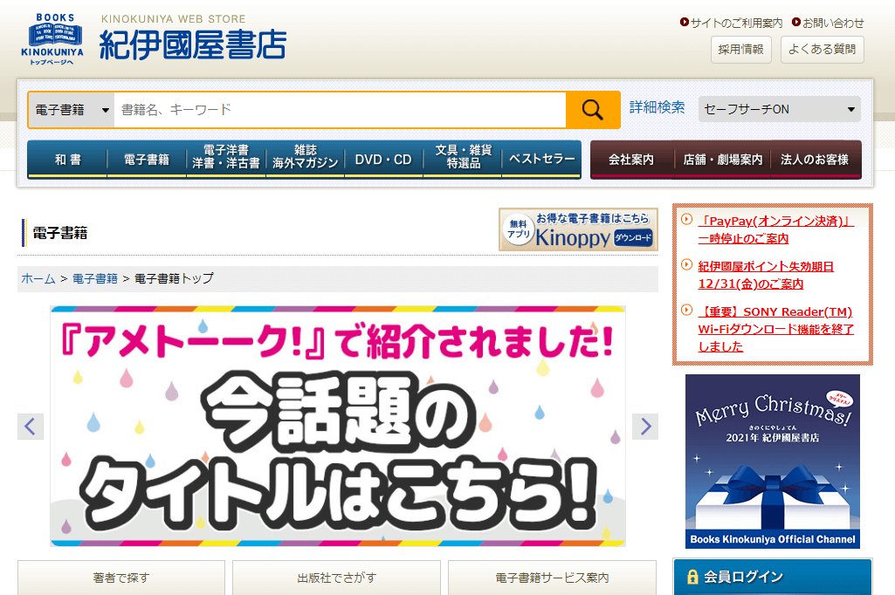
Task: Click the 書籍名、キーワード search input field
Action: [x=339, y=110]
